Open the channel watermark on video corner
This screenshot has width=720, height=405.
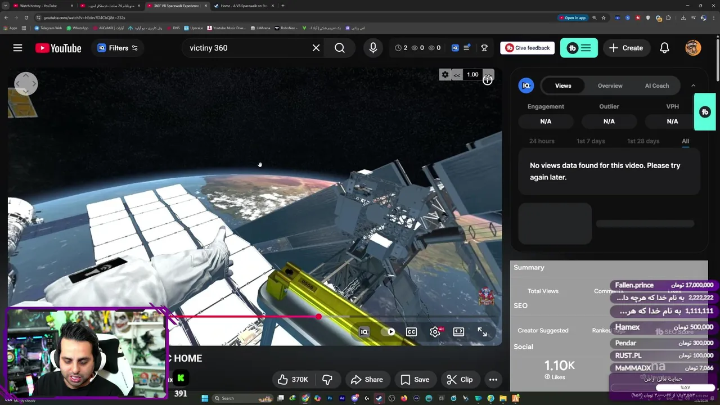point(486,296)
